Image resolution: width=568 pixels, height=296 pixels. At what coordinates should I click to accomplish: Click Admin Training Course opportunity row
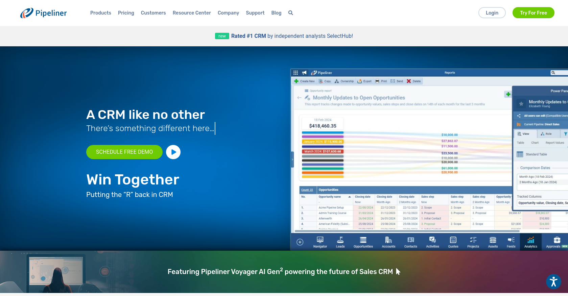tap(332, 213)
